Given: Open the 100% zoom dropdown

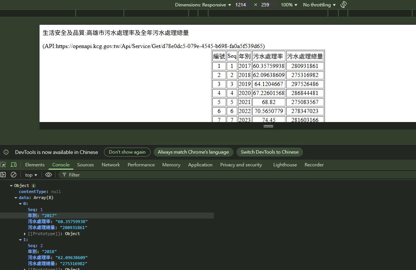Looking at the screenshot, I should tap(289, 5).
